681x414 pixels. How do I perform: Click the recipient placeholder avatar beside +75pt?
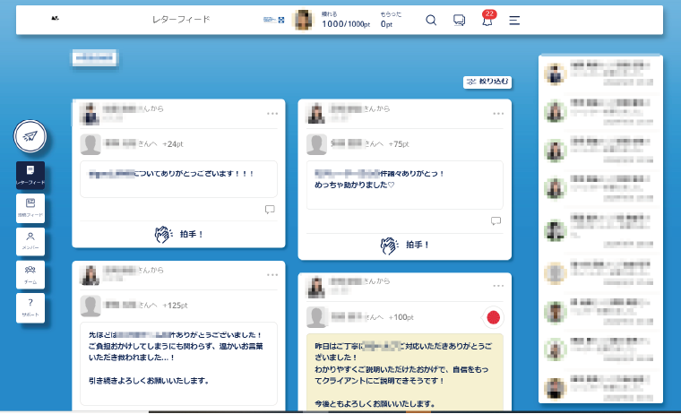[x=316, y=144]
